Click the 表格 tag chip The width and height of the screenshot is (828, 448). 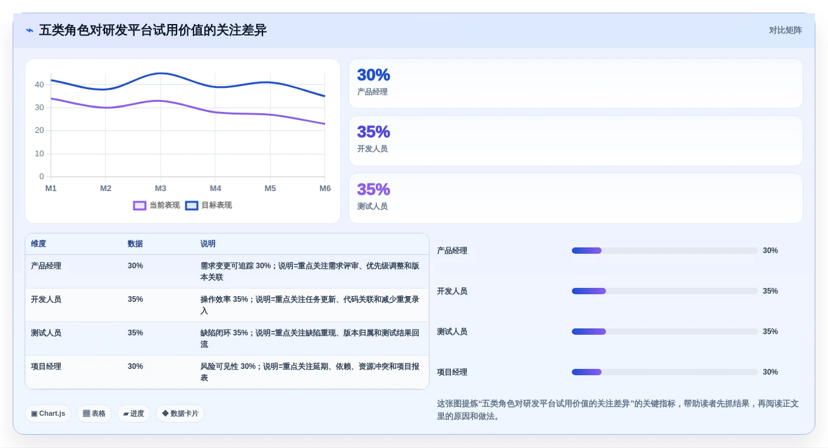[x=94, y=414]
